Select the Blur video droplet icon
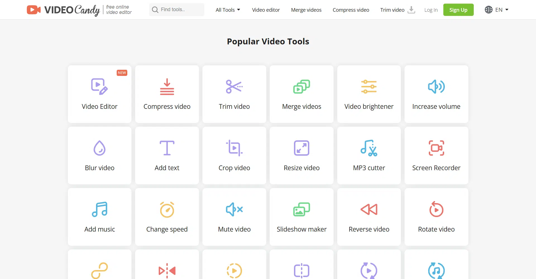The image size is (536, 279). [99, 148]
